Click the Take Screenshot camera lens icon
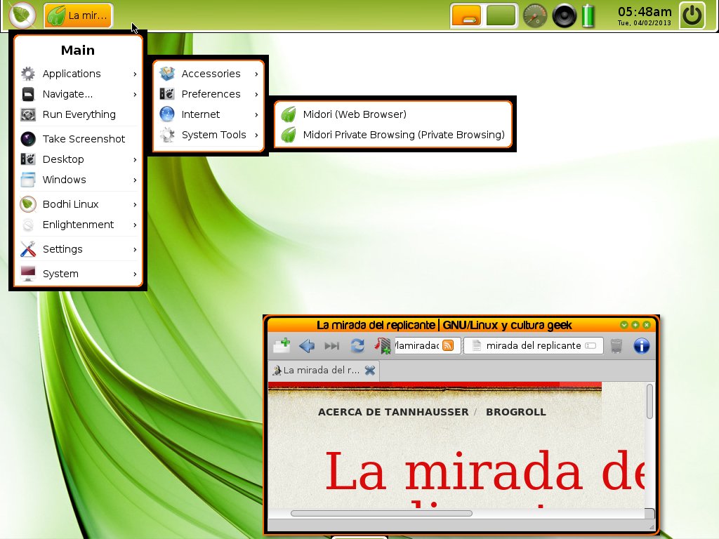The image size is (719, 539). 28,139
